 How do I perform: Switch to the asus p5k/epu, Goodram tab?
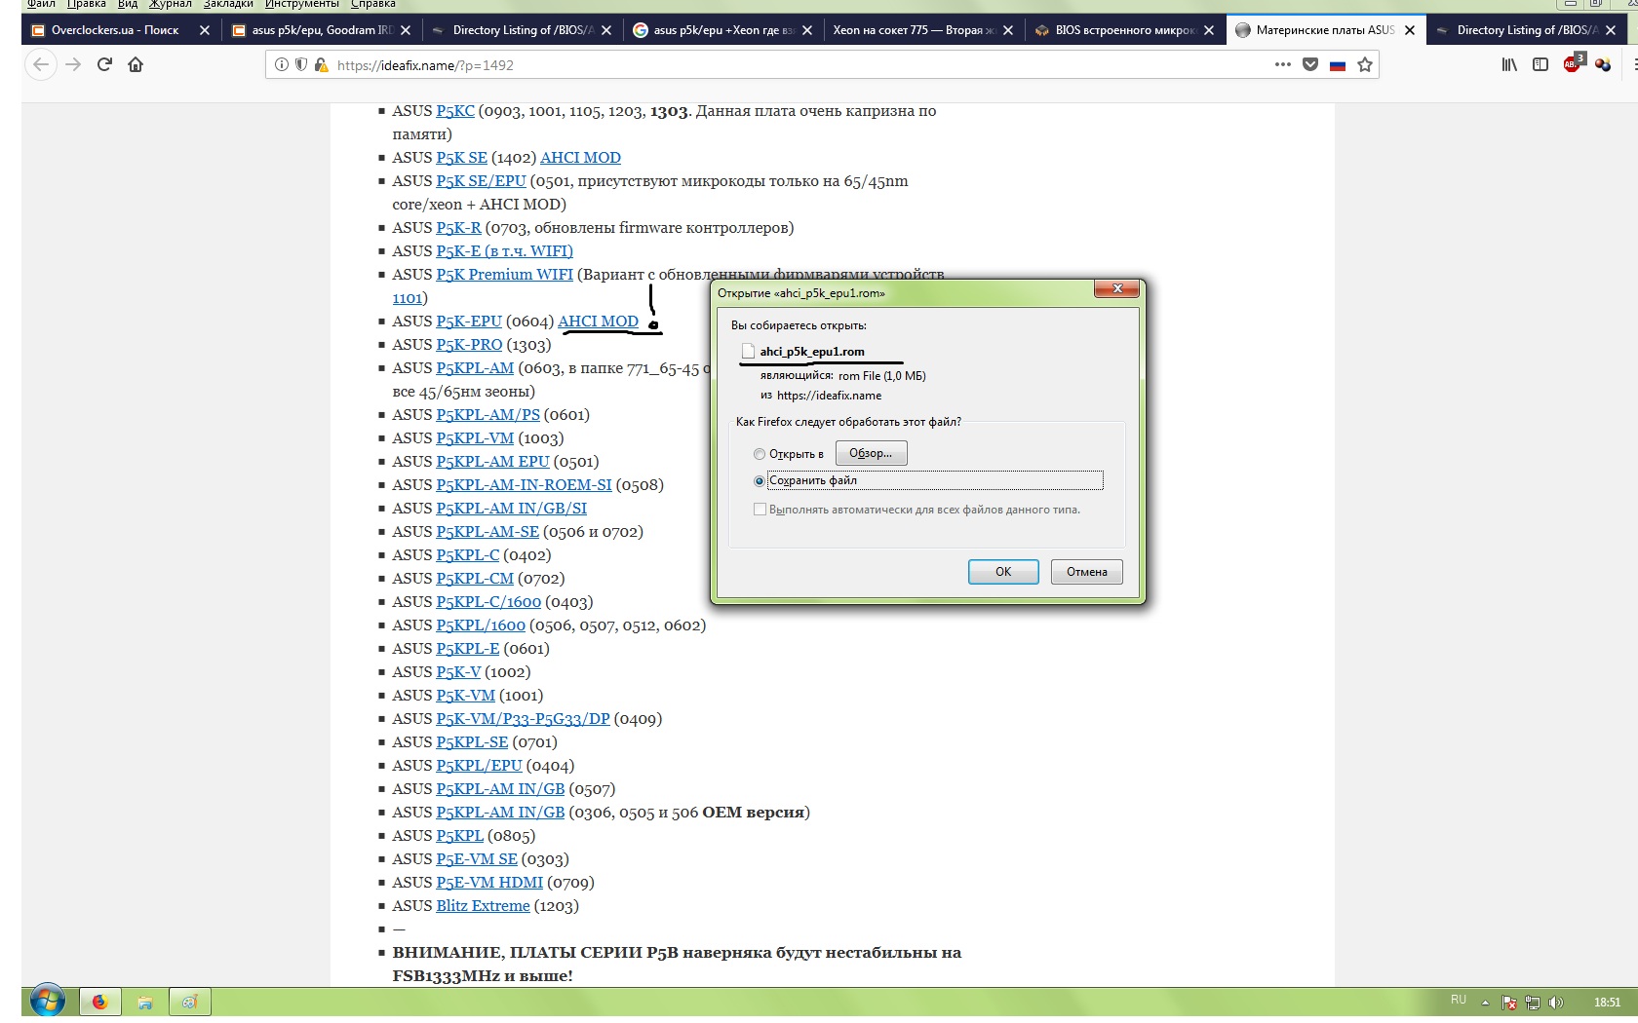pos(321,30)
